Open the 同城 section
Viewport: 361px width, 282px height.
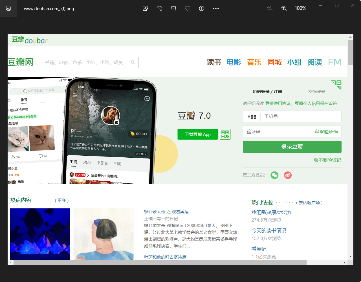(274, 62)
